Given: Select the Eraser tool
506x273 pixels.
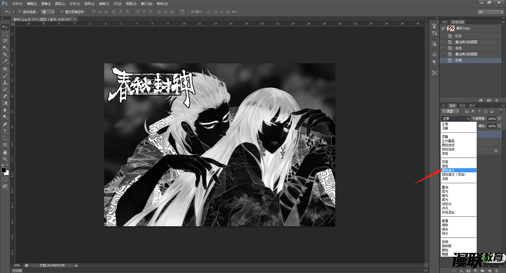Looking at the screenshot, I should tap(5, 96).
